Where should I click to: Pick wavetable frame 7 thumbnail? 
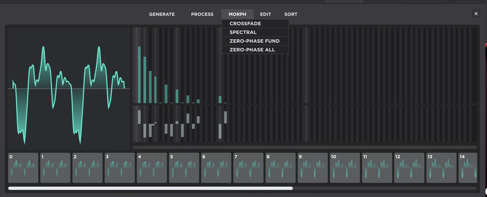tap(248, 168)
